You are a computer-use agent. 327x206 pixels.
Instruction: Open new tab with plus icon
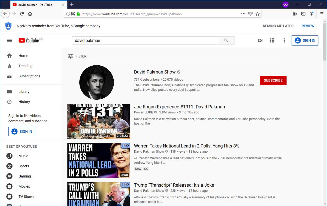(x=72, y=4)
